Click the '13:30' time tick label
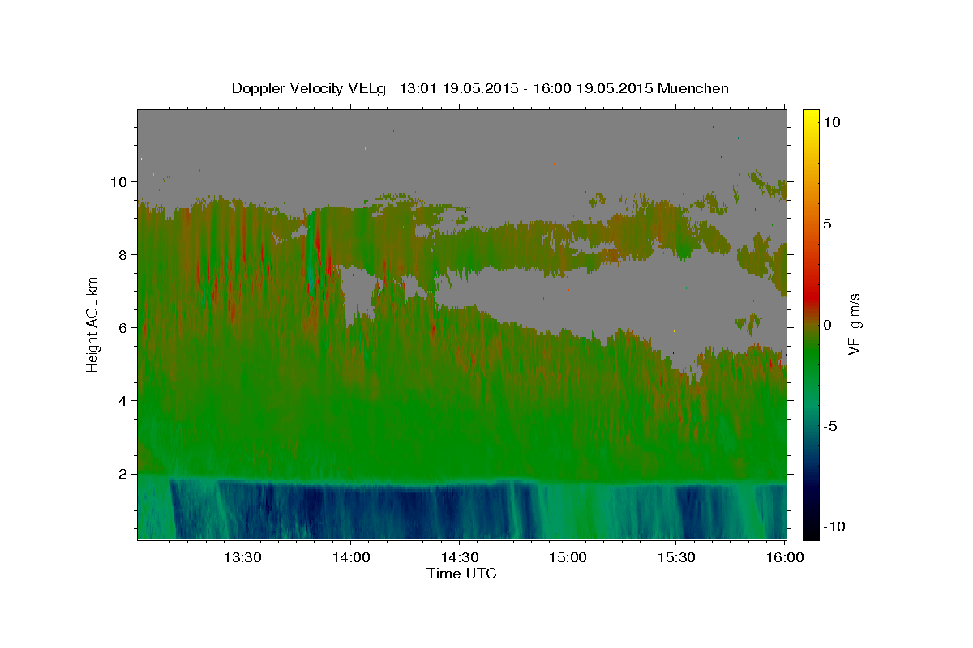Screen dimensions: 973x648 (242, 557)
